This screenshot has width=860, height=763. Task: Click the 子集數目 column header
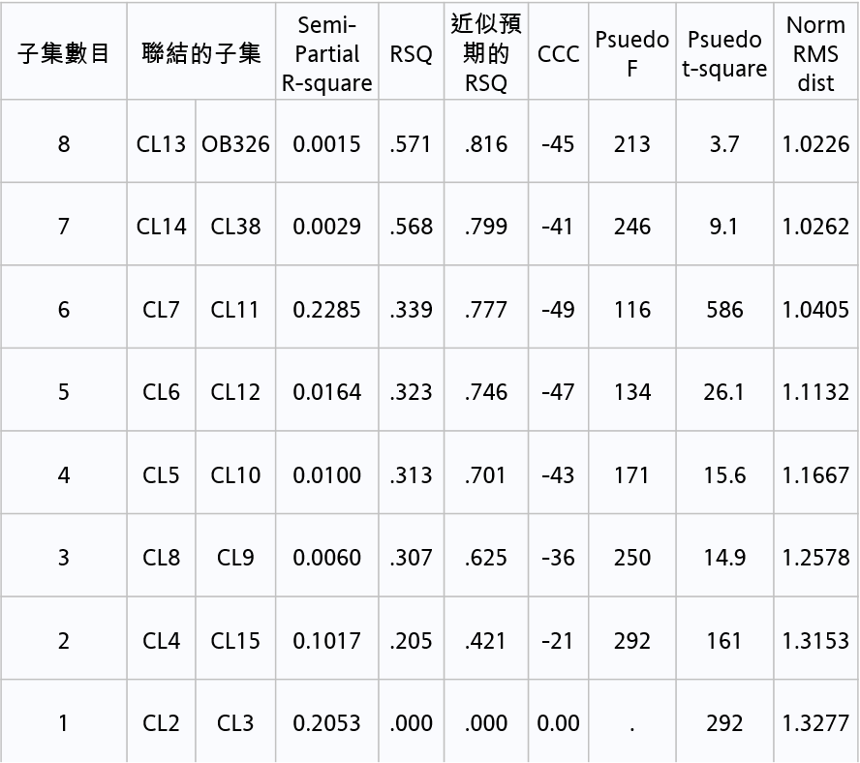[x=64, y=53]
